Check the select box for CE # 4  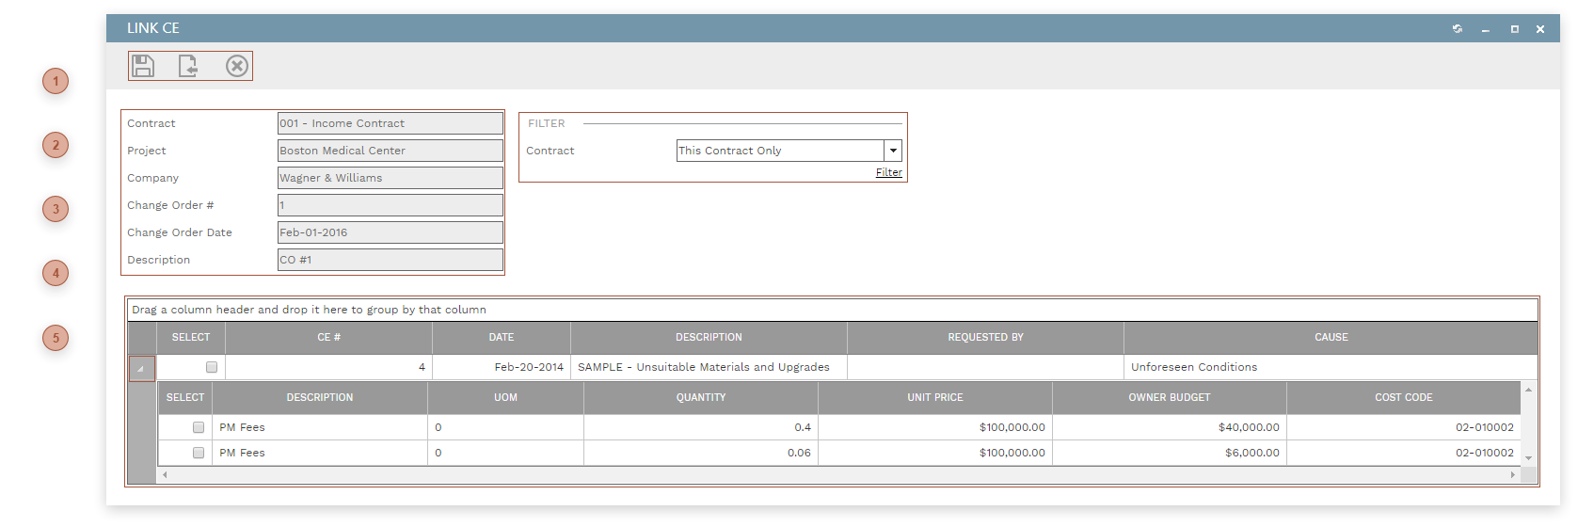click(x=212, y=367)
